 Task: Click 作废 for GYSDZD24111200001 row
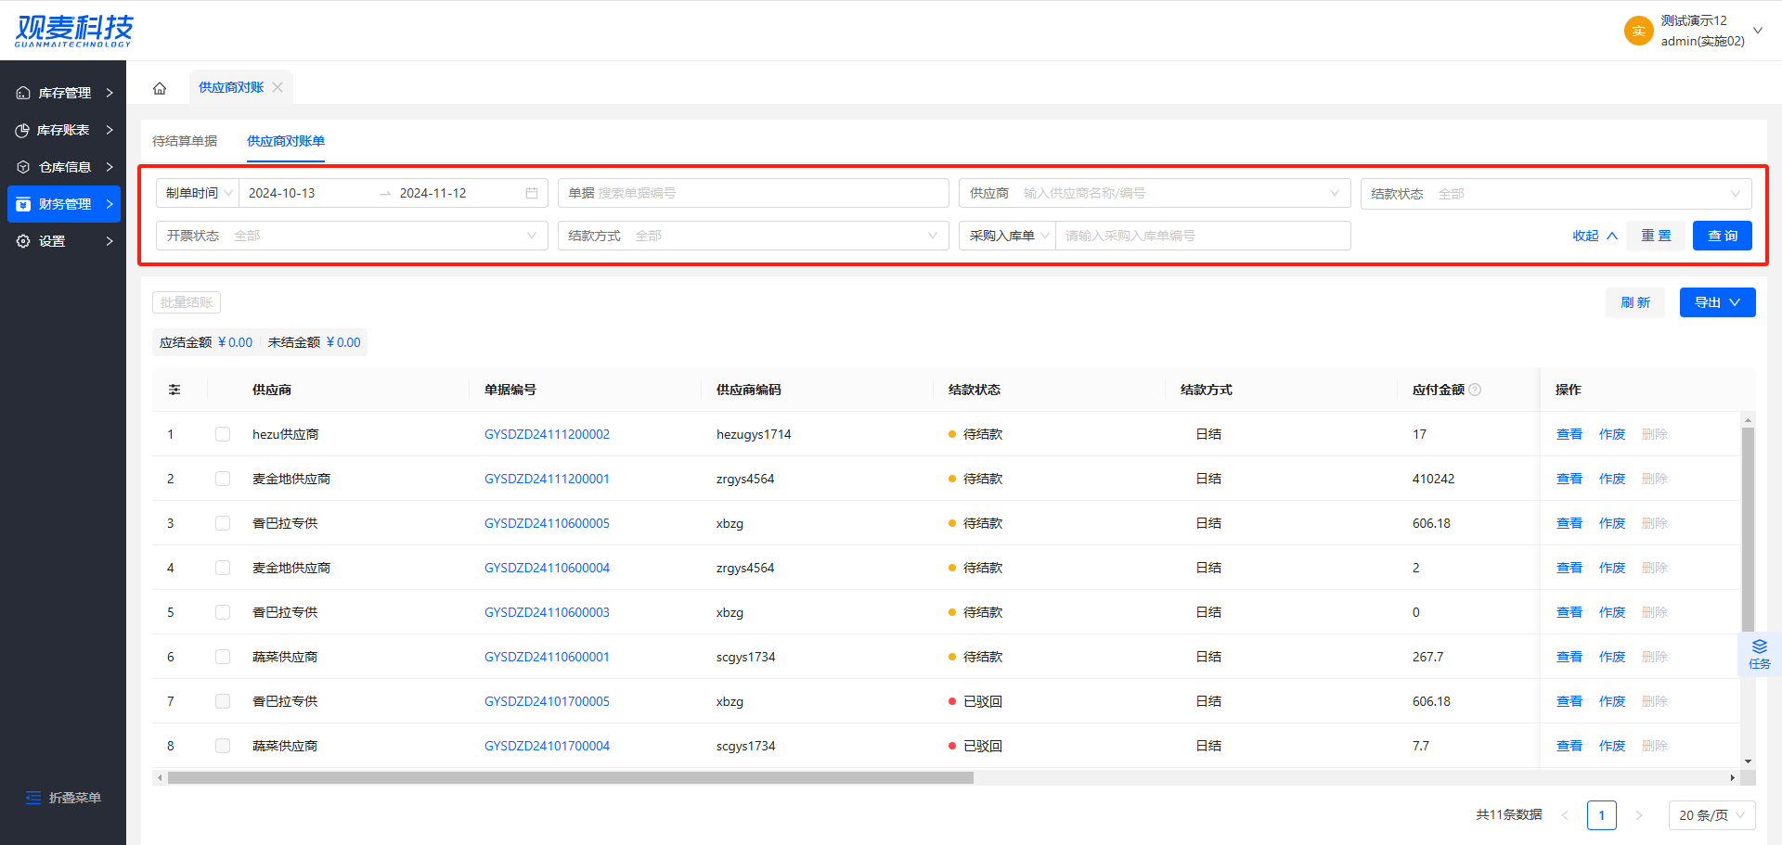[1611, 479]
